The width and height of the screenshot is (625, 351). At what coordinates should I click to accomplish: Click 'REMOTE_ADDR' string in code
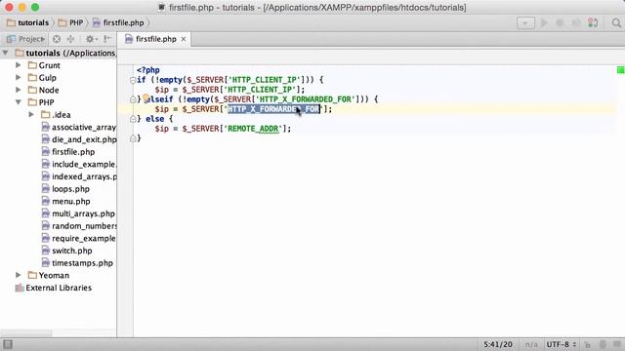[x=253, y=129]
